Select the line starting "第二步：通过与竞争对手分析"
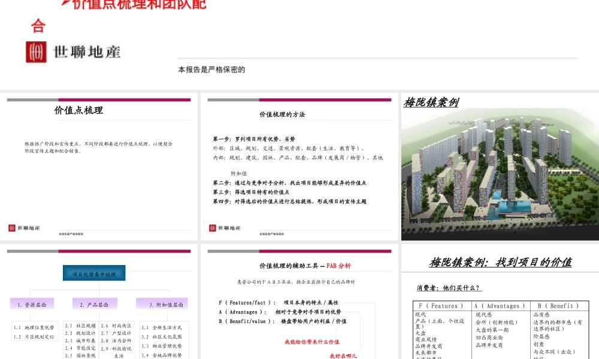This screenshot has height=359, width=599. pos(289,182)
